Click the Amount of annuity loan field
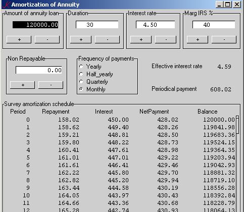Screen dimensions: 244x212 click(35, 25)
